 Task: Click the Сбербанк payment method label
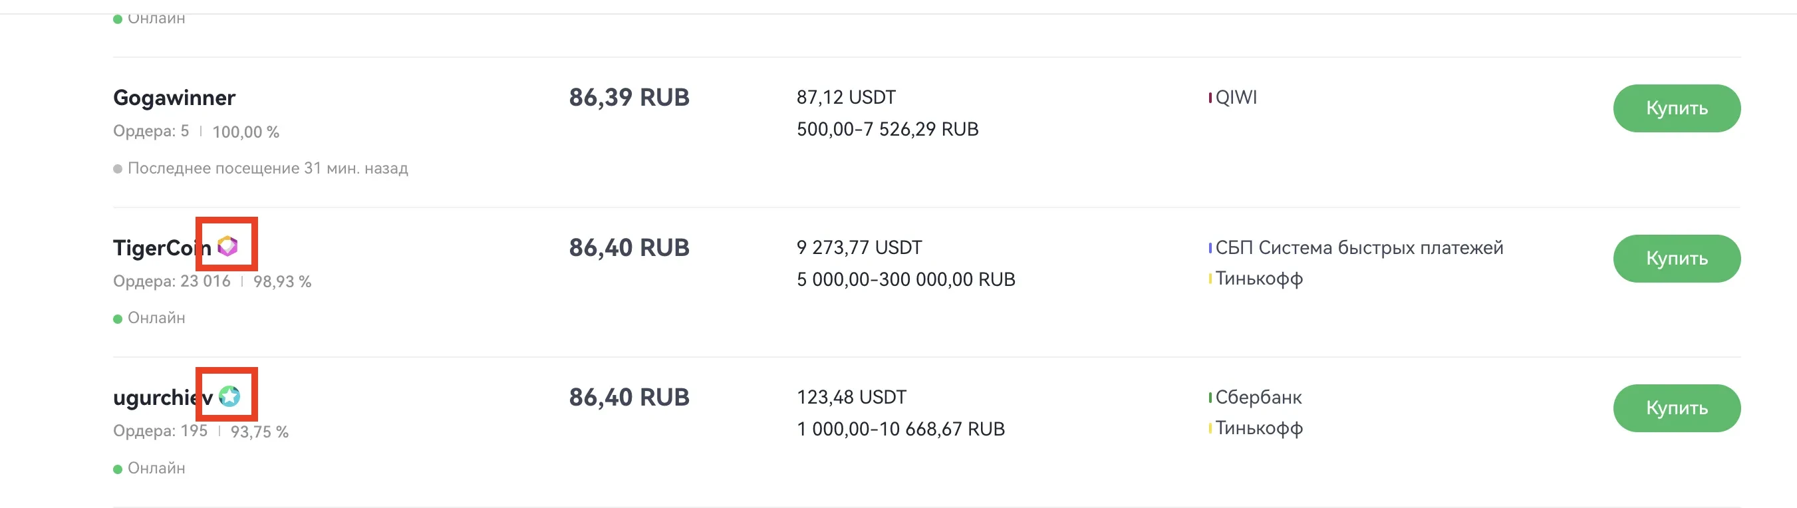point(1258,398)
